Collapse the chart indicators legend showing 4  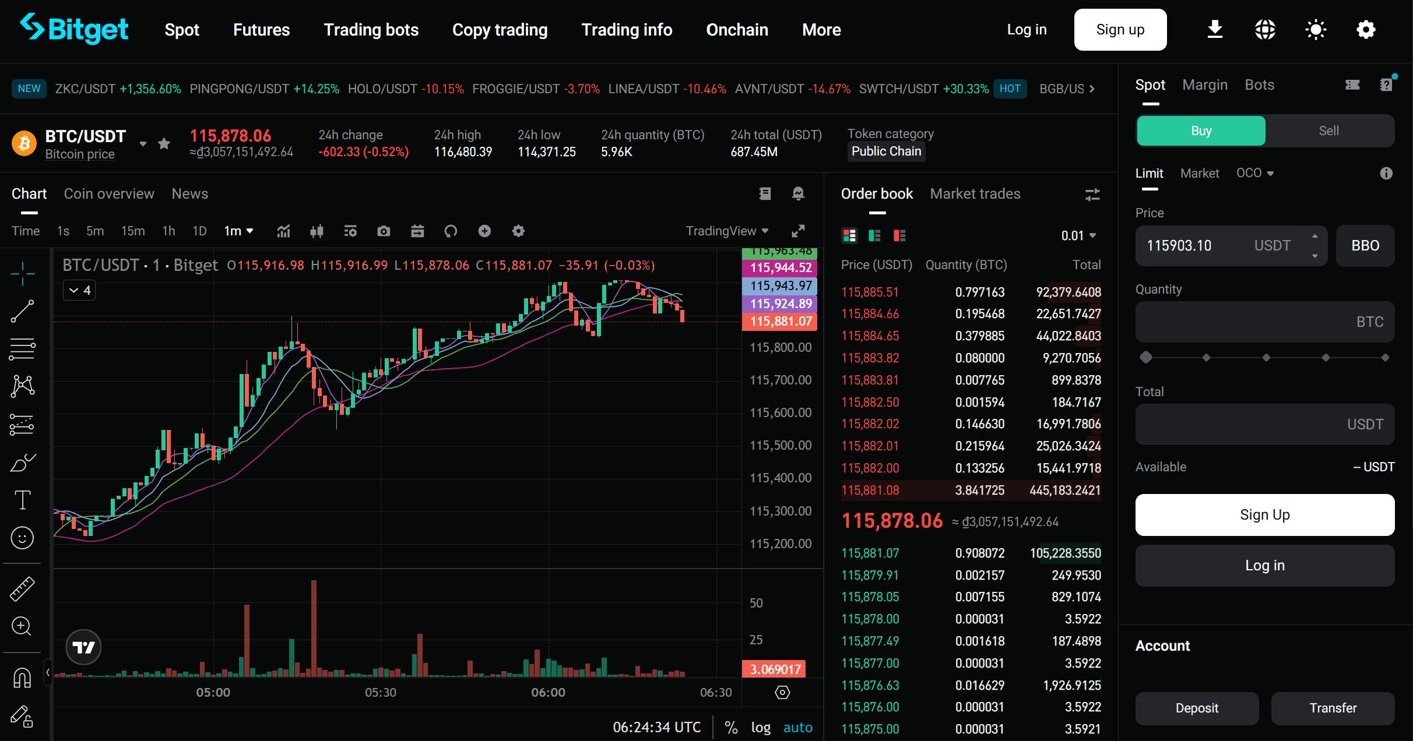(79, 290)
